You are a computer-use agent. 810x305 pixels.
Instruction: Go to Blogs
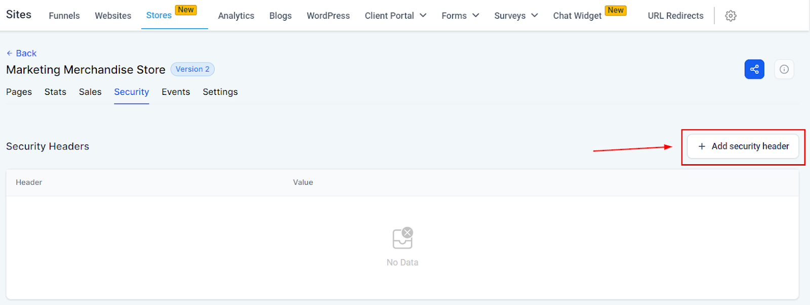click(280, 16)
